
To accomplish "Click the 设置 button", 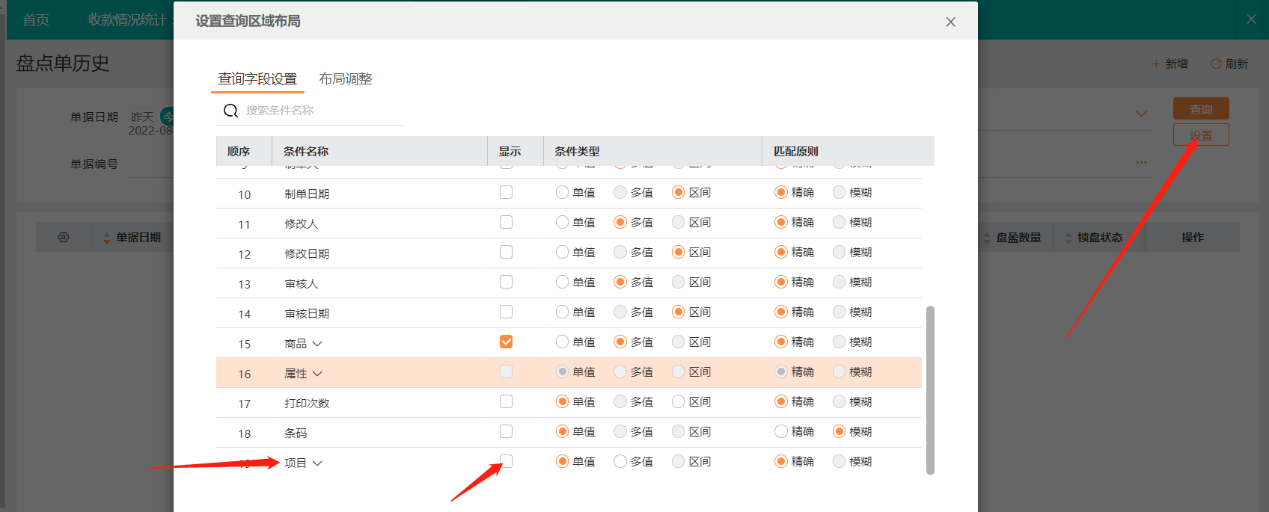I will [1200, 135].
